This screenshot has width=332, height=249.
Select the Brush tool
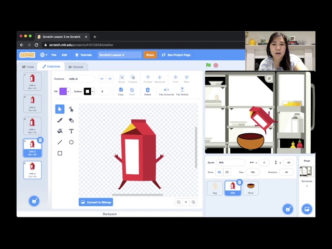tap(60, 120)
